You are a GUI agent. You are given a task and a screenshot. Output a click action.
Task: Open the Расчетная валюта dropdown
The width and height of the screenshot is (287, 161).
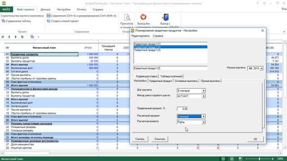(x=203, y=122)
